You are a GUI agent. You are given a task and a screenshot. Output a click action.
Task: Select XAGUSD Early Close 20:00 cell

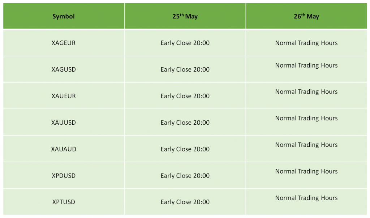(x=185, y=69)
